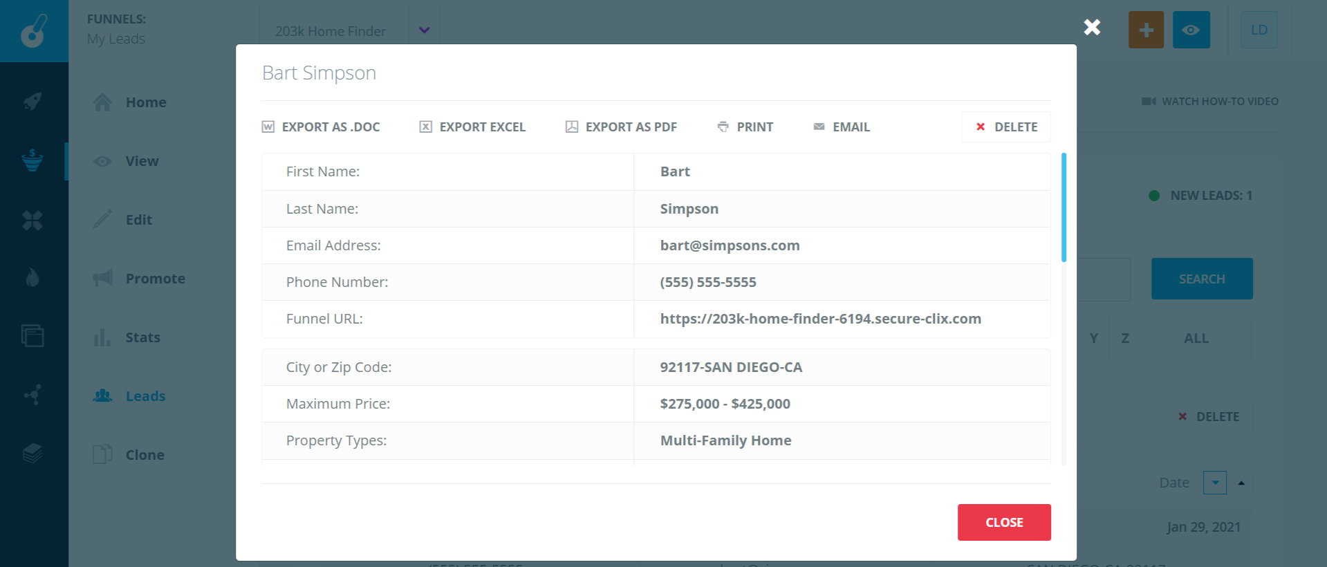Screen dimensions: 1327x567
Task: Click background DELETE button in leads list
Action: coord(1208,417)
